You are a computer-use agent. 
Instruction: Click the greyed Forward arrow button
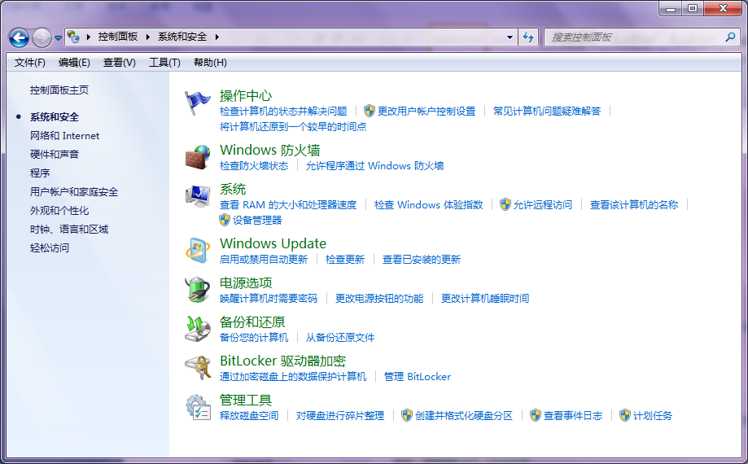click(x=42, y=37)
